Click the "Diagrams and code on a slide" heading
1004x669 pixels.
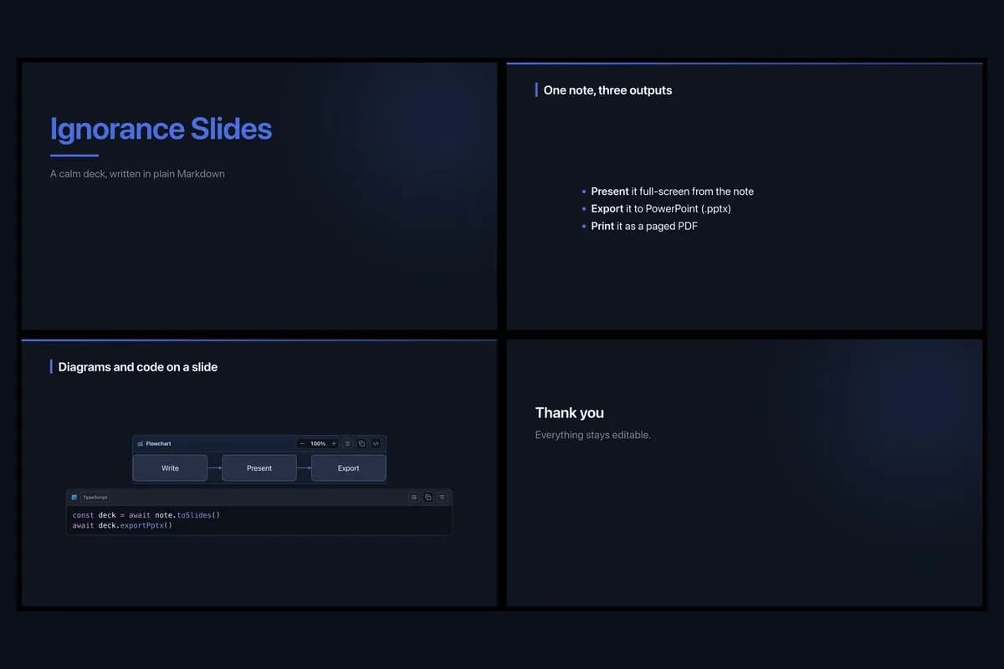pos(138,367)
